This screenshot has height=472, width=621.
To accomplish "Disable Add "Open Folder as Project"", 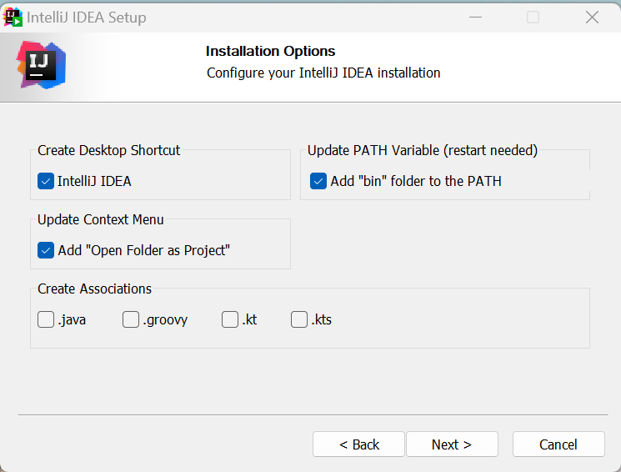I will pos(46,250).
